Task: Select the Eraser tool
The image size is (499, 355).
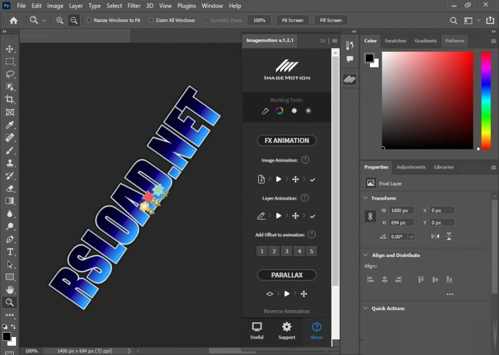Action: tap(9, 188)
